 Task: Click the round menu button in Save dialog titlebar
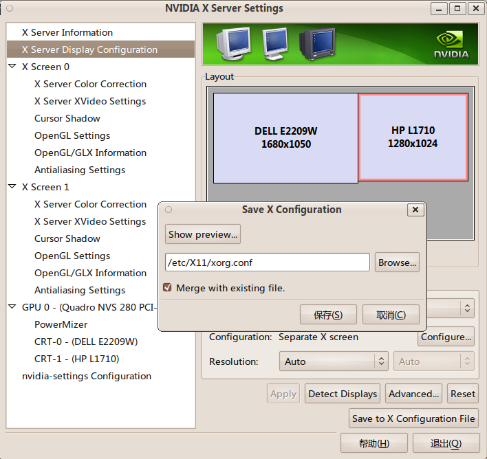(x=169, y=210)
